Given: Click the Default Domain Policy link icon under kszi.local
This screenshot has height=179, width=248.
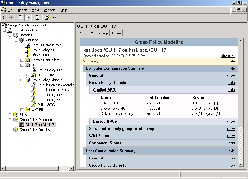Looking at the screenshot, I should point(28,45).
